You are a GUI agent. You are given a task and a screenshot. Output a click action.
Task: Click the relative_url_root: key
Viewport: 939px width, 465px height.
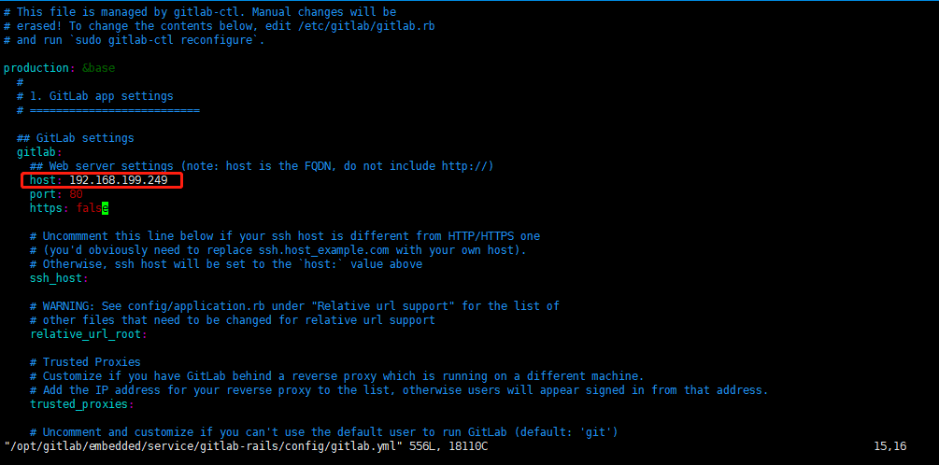[x=89, y=334]
